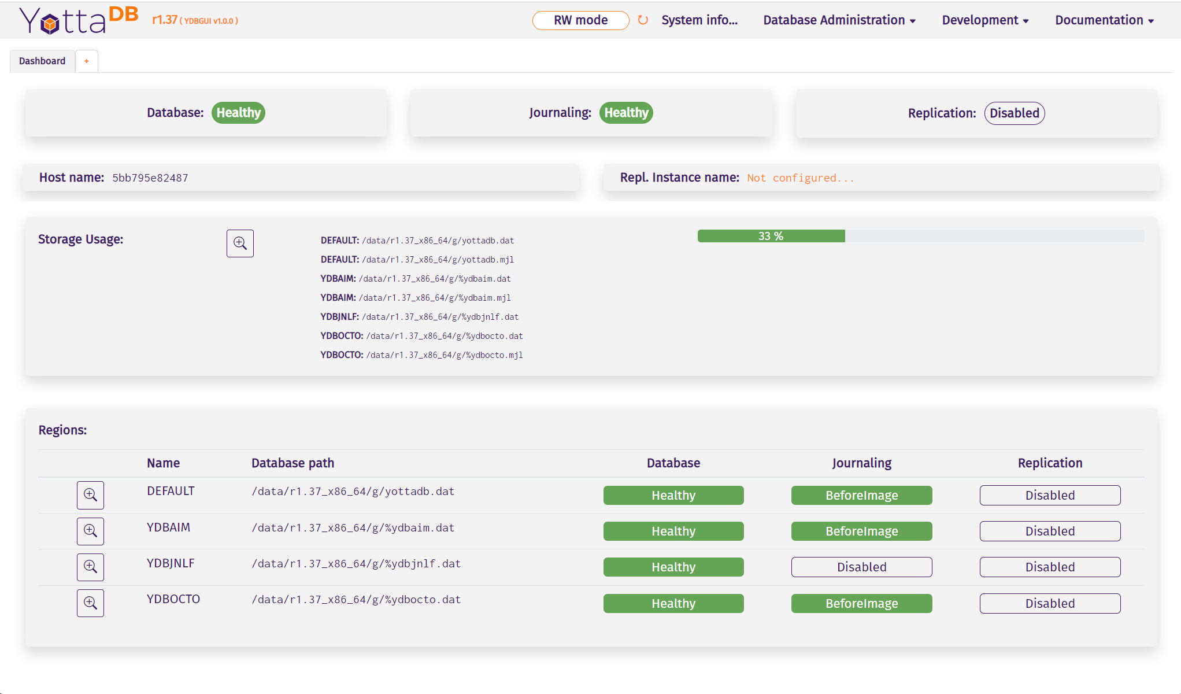Image resolution: width=1181 pixels, height=694 pixels.
Task: Click the storage path /data/r1.37_x86_64/g/yottadb.mjl
Action: (x=438, y=260)
